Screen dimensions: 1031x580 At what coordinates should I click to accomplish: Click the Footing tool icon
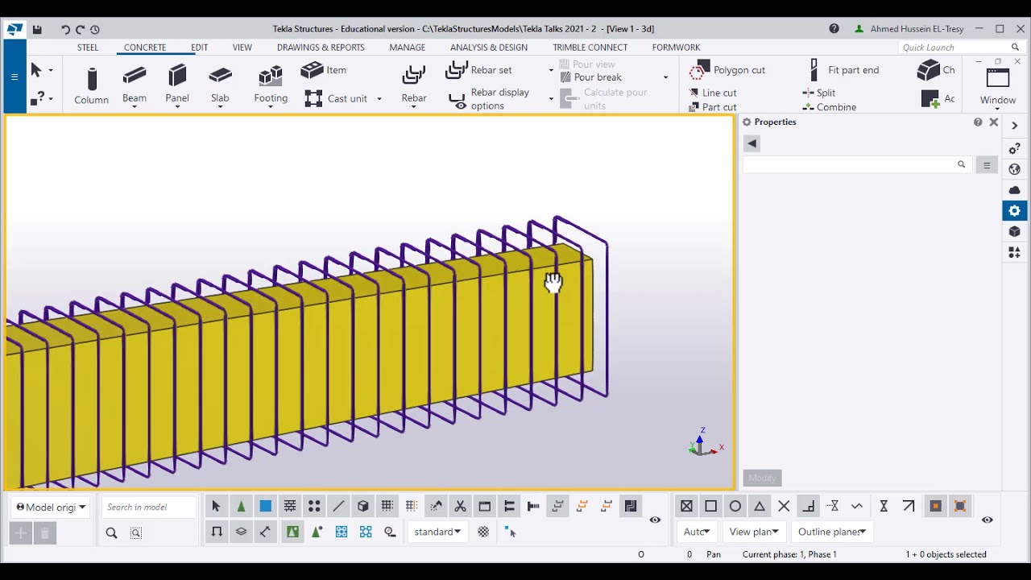(x=271, y=77)
